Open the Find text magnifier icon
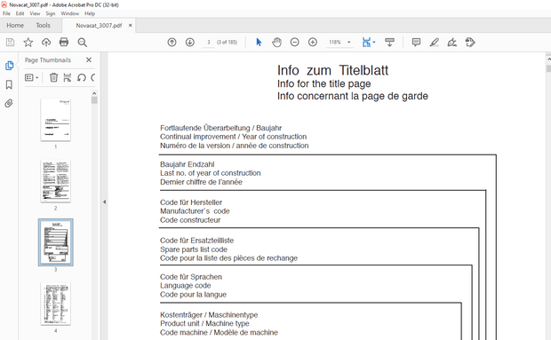The image size is (551, 340). pyautogui.click(x=83, y=43)
